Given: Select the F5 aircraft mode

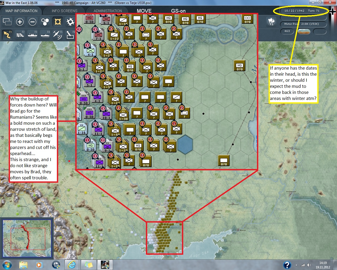Looking at the screenshot, I should pos(58,35).
